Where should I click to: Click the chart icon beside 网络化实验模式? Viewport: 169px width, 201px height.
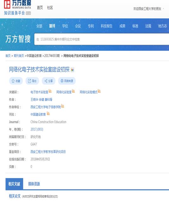pyautogui.click(x=99, y=91)
